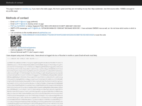Click the XMPP address asdf1111@404.city
142x106 pixels.
(34, 28)
